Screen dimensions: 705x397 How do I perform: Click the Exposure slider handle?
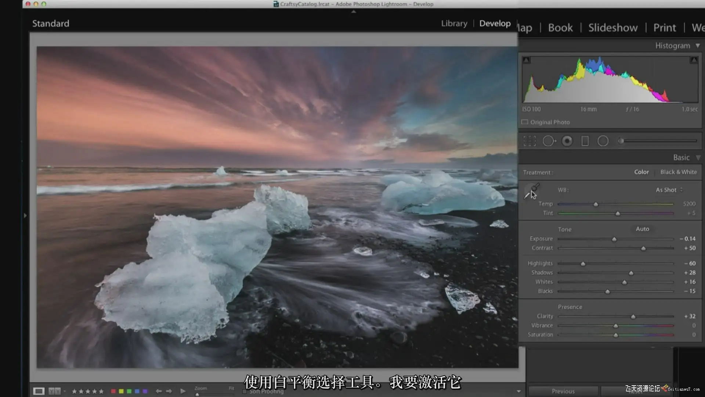click(614, 239)
